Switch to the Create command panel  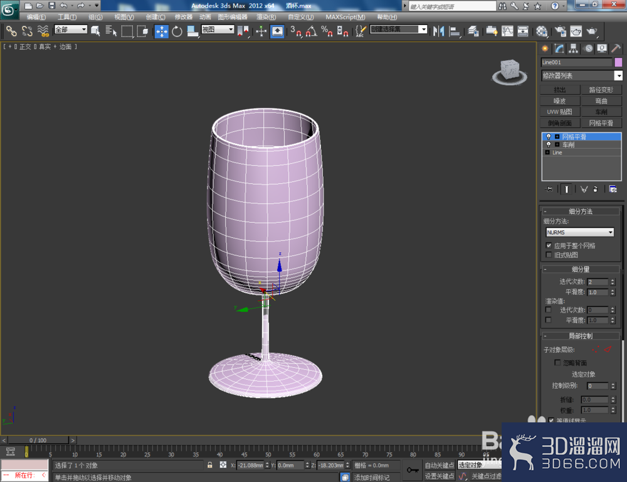pos(545,48)
